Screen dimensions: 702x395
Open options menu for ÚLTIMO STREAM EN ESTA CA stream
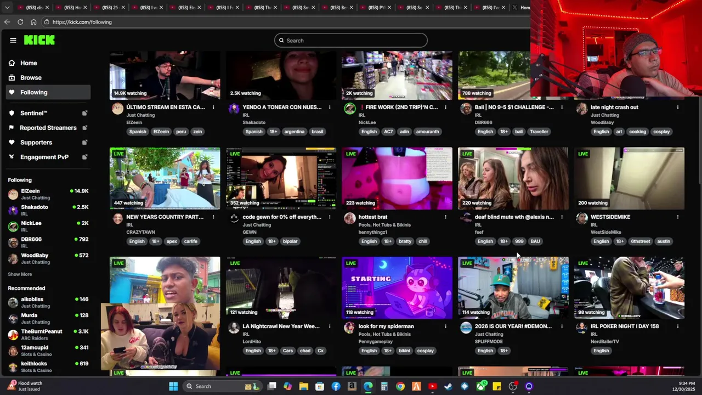point(213,108)
